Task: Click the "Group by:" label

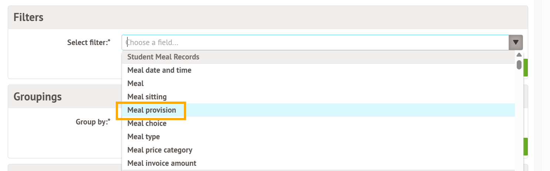Action: coord(93,122)
